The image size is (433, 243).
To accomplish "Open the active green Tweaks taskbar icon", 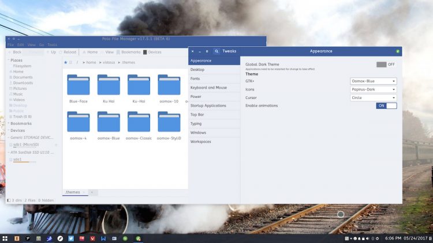I will pos(139,238).
